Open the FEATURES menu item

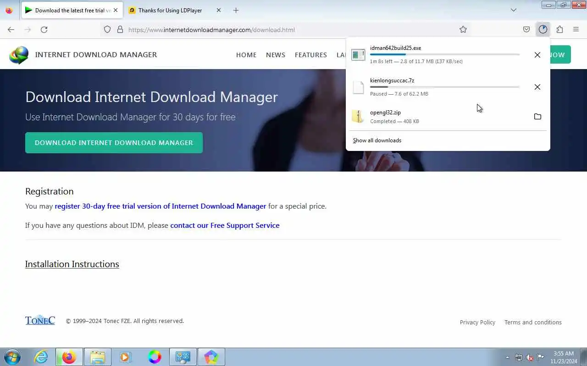[x=311, y=55]
